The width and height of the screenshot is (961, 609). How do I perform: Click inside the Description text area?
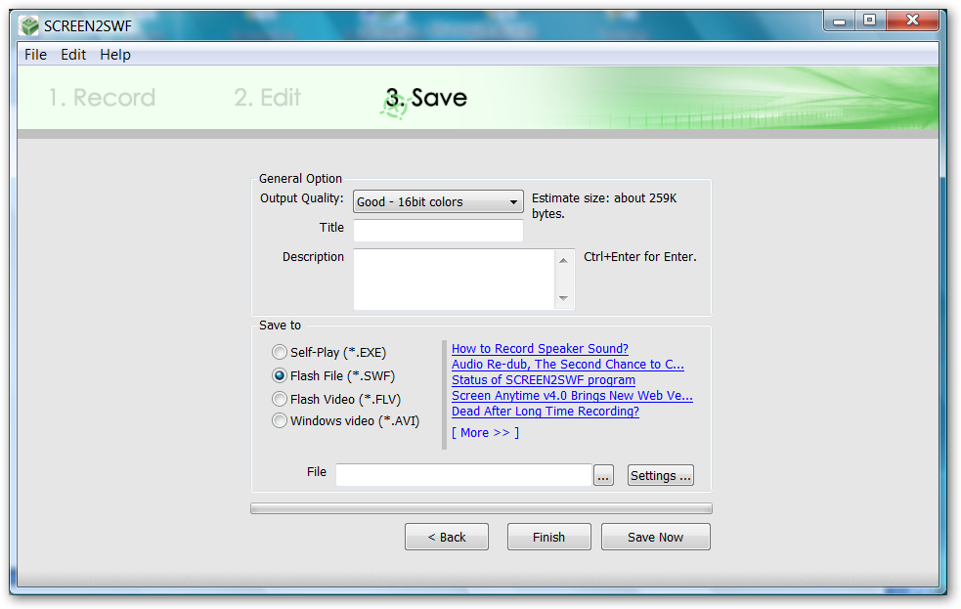click(x=455, y=280)
